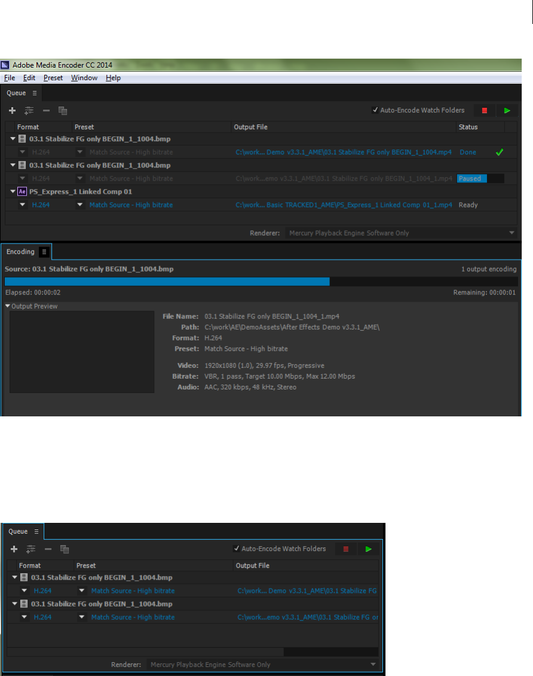This screenshot has width=533, height=676.
Task: Click film icon of second Stabilize FG source in upper Queue
Action: coord(22,165)
